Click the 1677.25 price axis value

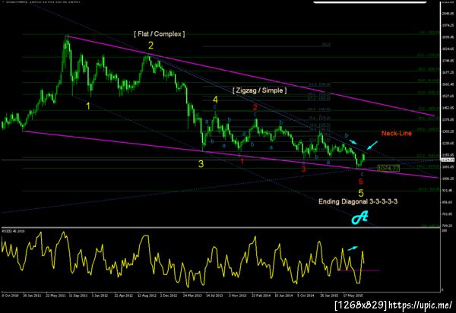(448, 72)
